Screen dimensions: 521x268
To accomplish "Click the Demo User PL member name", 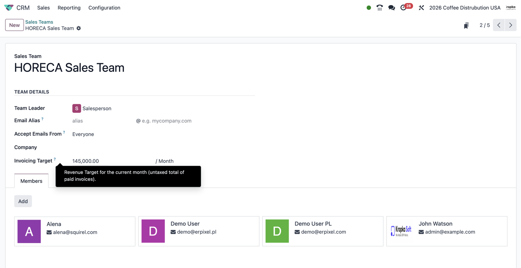I will tap(313, 224).
